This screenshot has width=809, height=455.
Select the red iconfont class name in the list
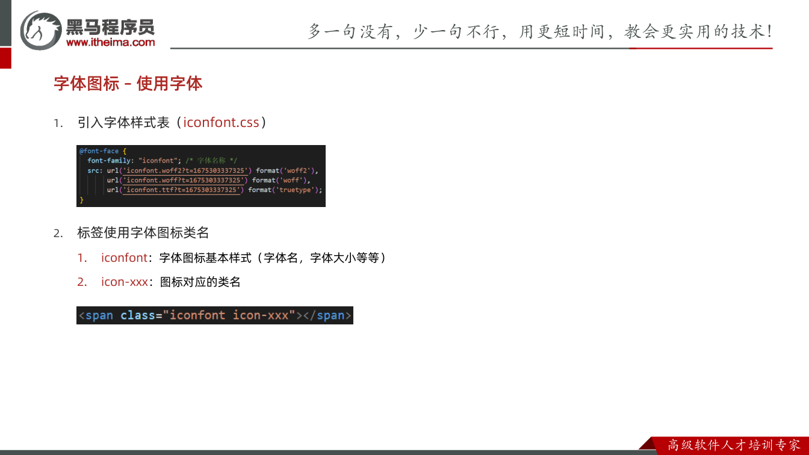[x=124, y=258]
